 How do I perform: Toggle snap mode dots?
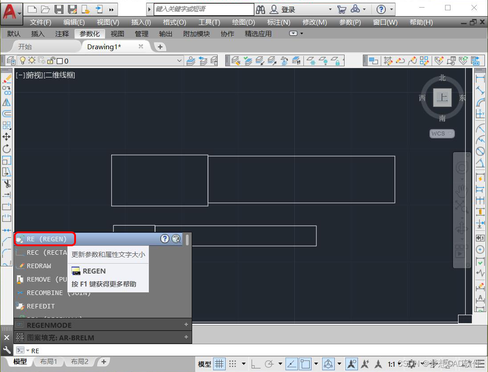pyautogui.click(x=232, y=363)
